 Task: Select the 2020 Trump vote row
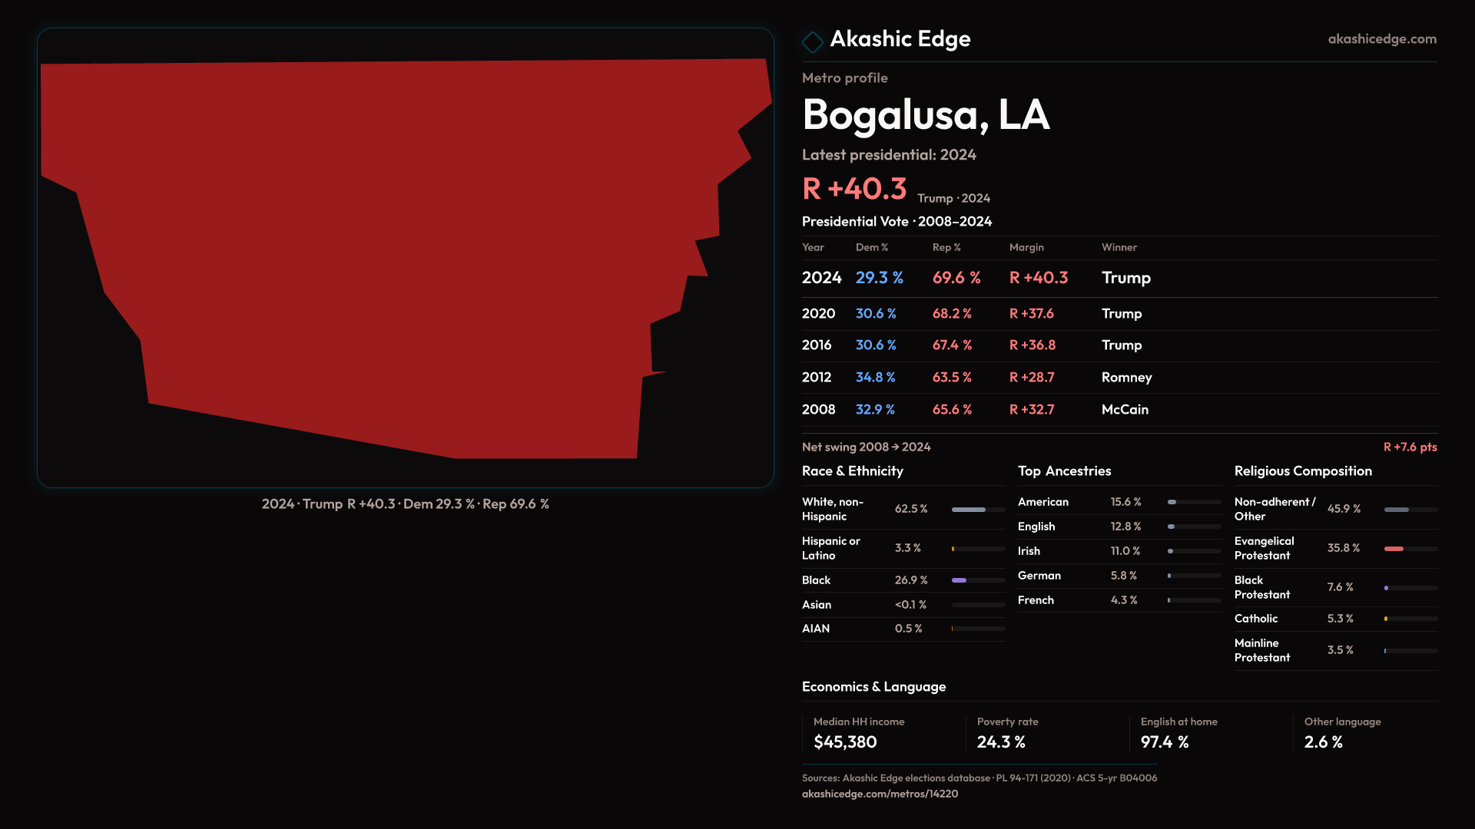[1119, 313]
